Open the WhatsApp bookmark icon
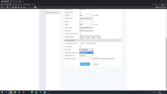Viewport: 167px width, 94px height. [16, 7]
